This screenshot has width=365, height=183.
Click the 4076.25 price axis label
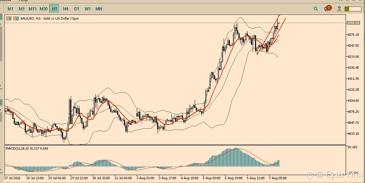click(353, 111)
